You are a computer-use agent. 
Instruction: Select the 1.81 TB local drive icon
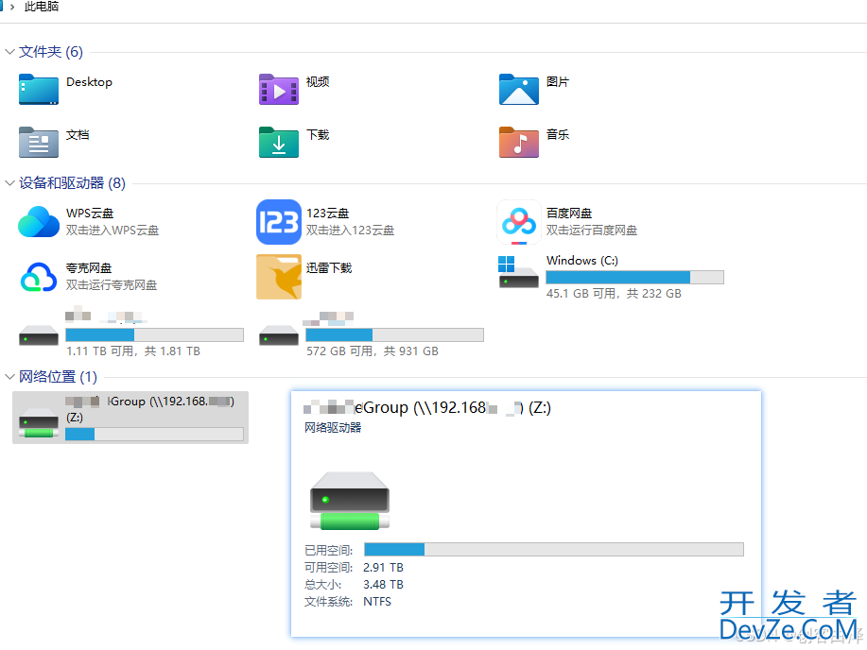click(x=38, y=335)
